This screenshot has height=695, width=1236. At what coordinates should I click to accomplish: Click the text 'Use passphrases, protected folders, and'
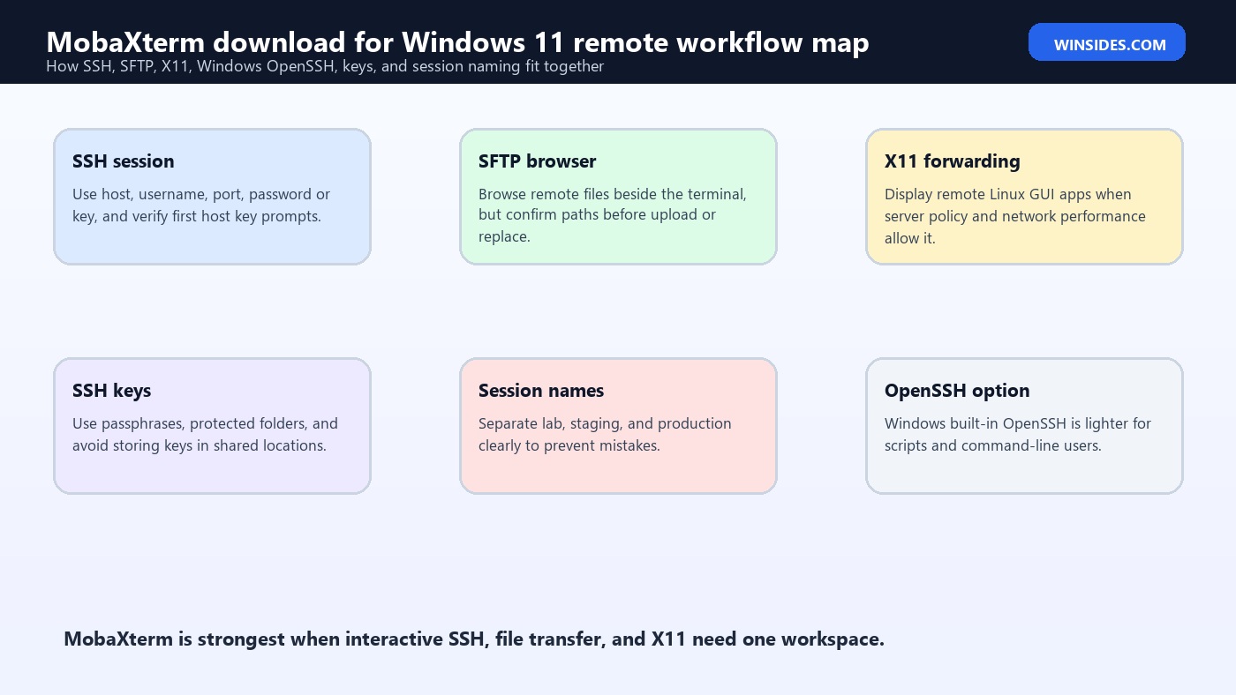205,423
